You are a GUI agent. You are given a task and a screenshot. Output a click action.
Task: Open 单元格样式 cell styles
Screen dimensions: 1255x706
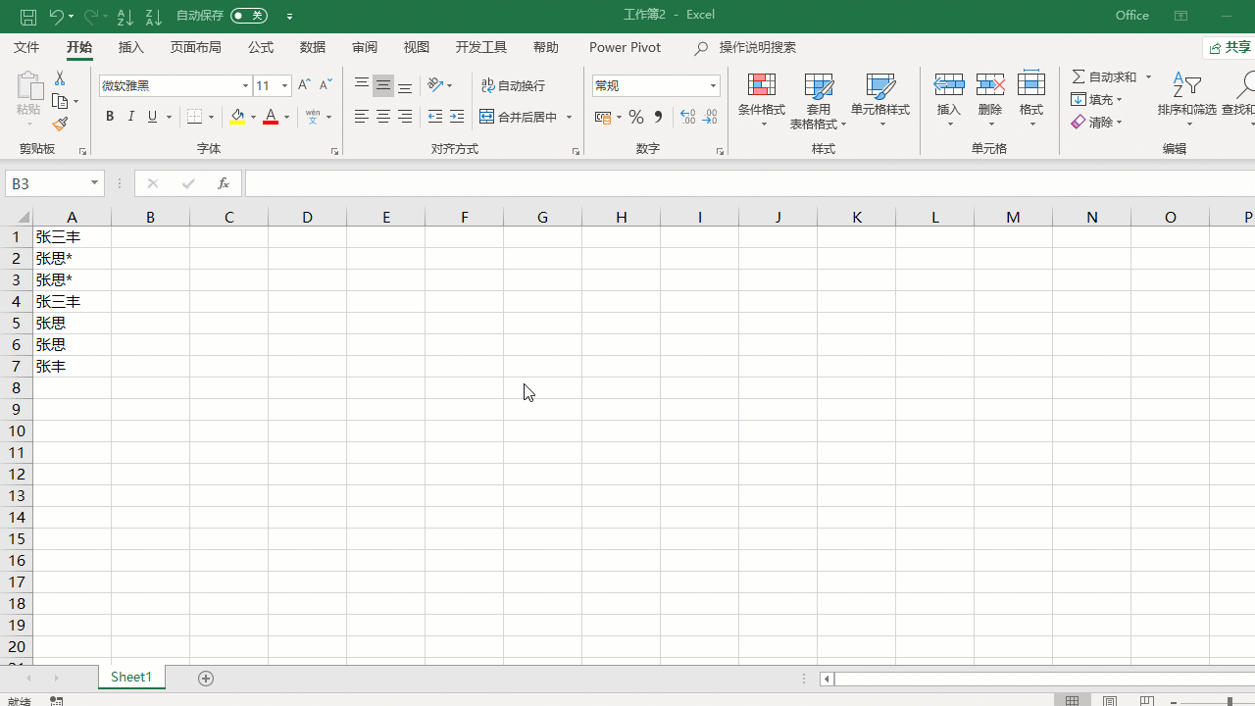click(880, 100)
